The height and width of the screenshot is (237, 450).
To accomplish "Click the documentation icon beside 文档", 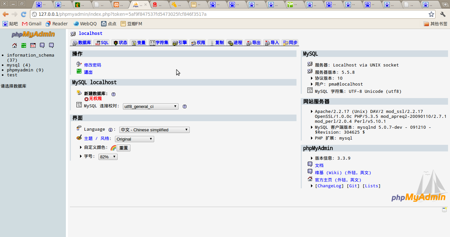I will click(x=310, y=165).
